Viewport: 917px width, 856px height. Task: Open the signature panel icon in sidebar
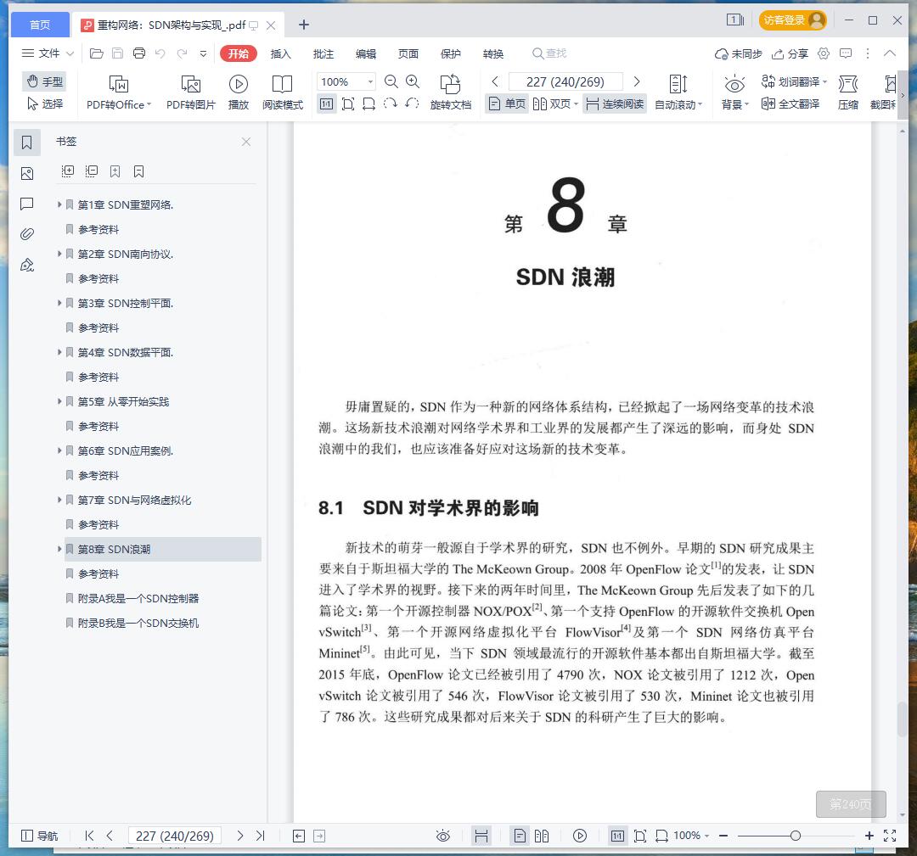(27, 266)
